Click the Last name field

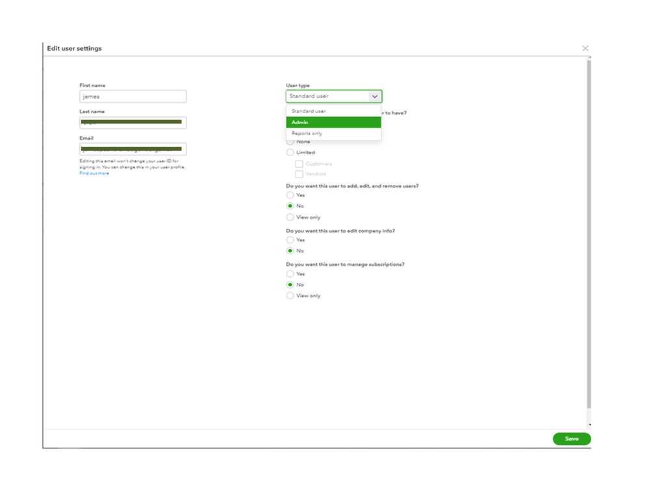tap(133, 123)
